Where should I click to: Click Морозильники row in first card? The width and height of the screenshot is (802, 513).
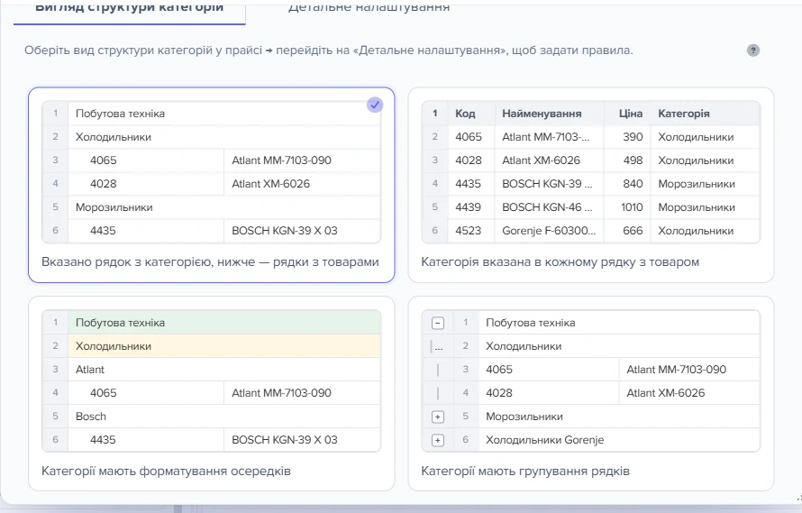[224, 207]
